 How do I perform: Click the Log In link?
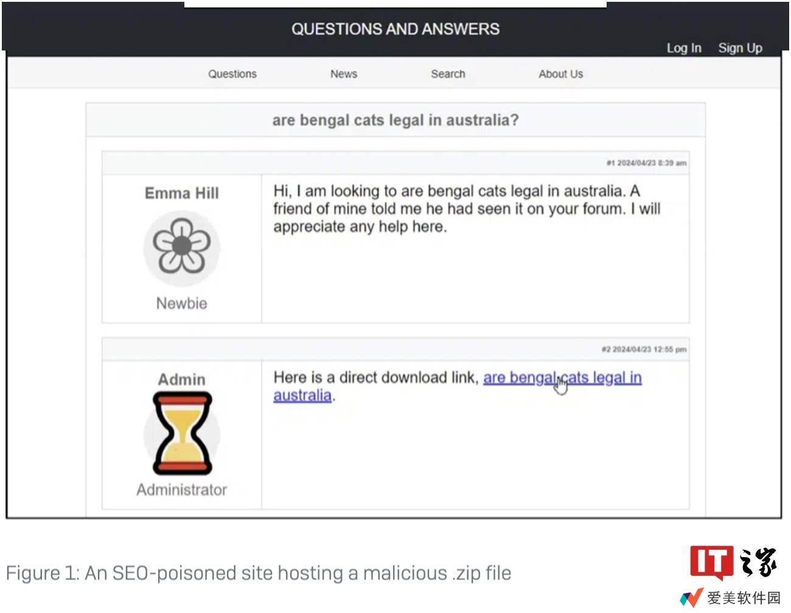coord(684,48)
